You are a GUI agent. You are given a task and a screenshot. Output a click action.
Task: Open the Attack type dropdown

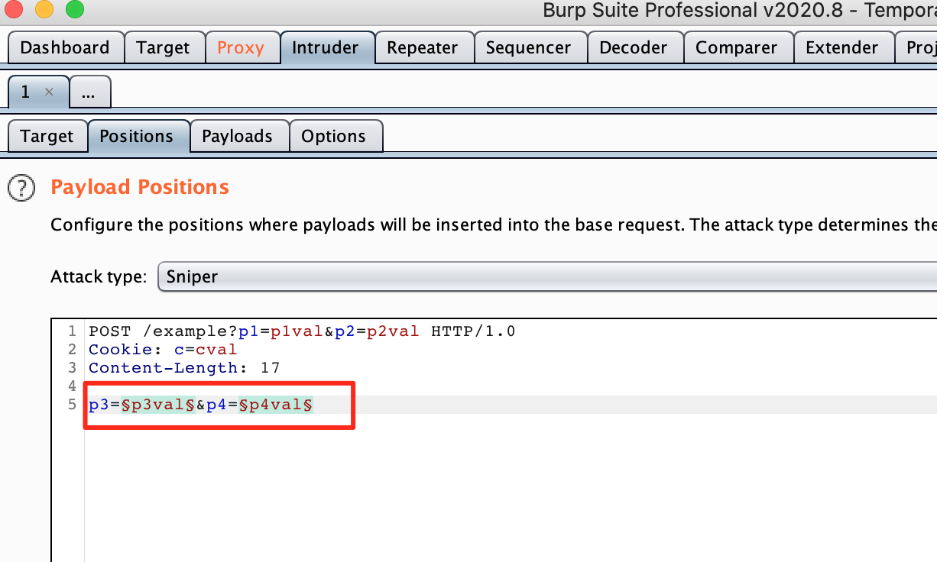(x=546, y=276)
